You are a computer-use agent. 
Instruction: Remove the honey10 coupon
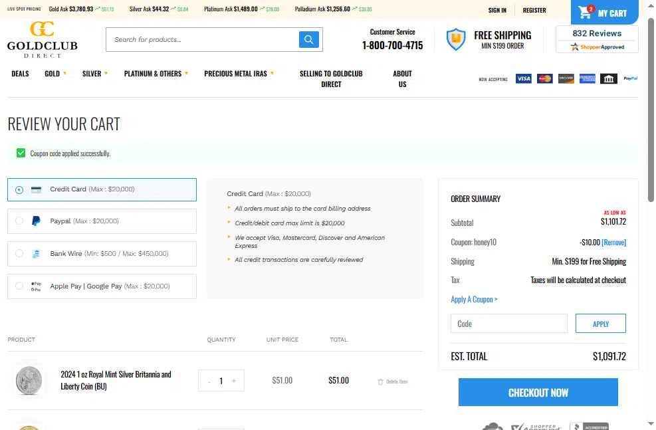click(613, 242)
